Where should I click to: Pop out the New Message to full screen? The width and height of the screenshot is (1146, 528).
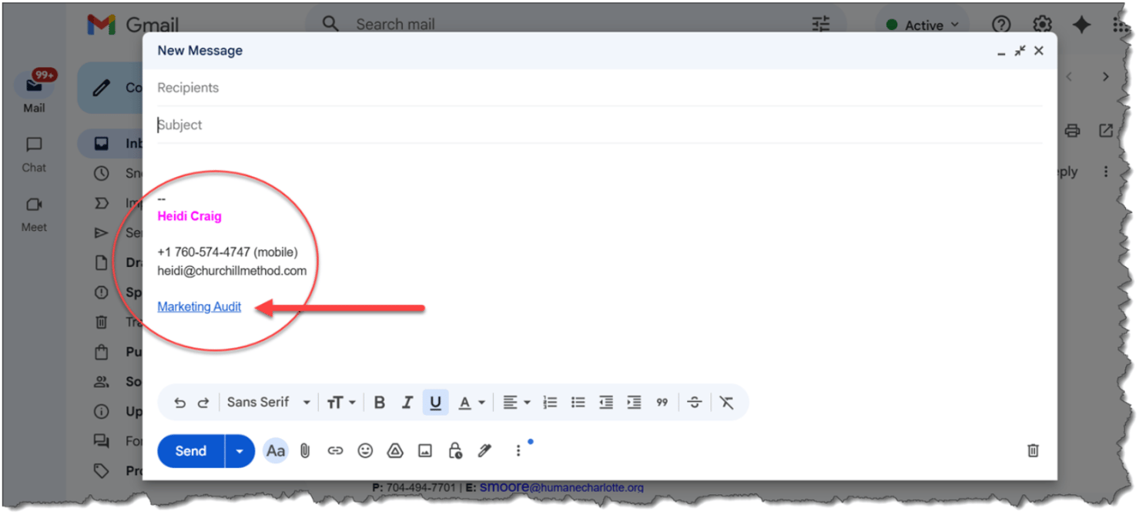[x=1020, y=51]
